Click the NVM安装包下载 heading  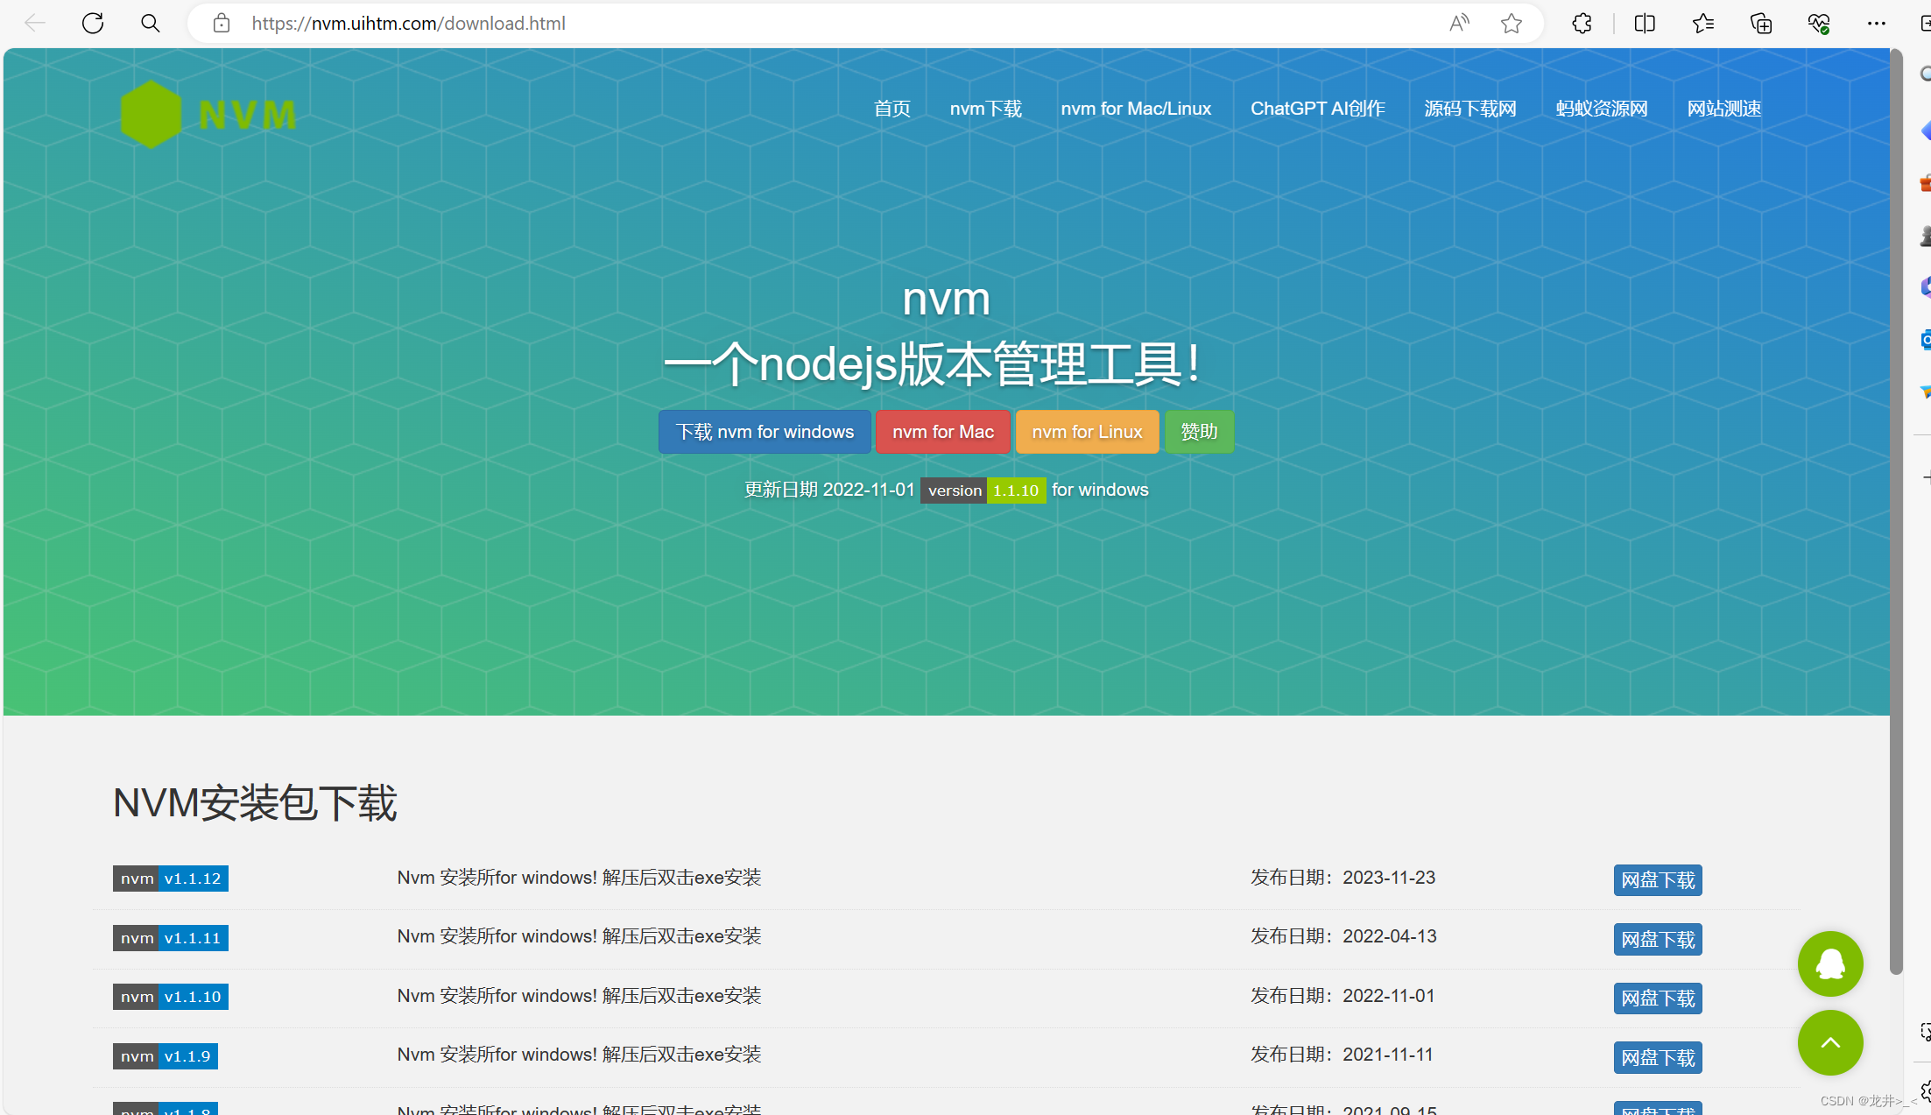pos(255,803)
